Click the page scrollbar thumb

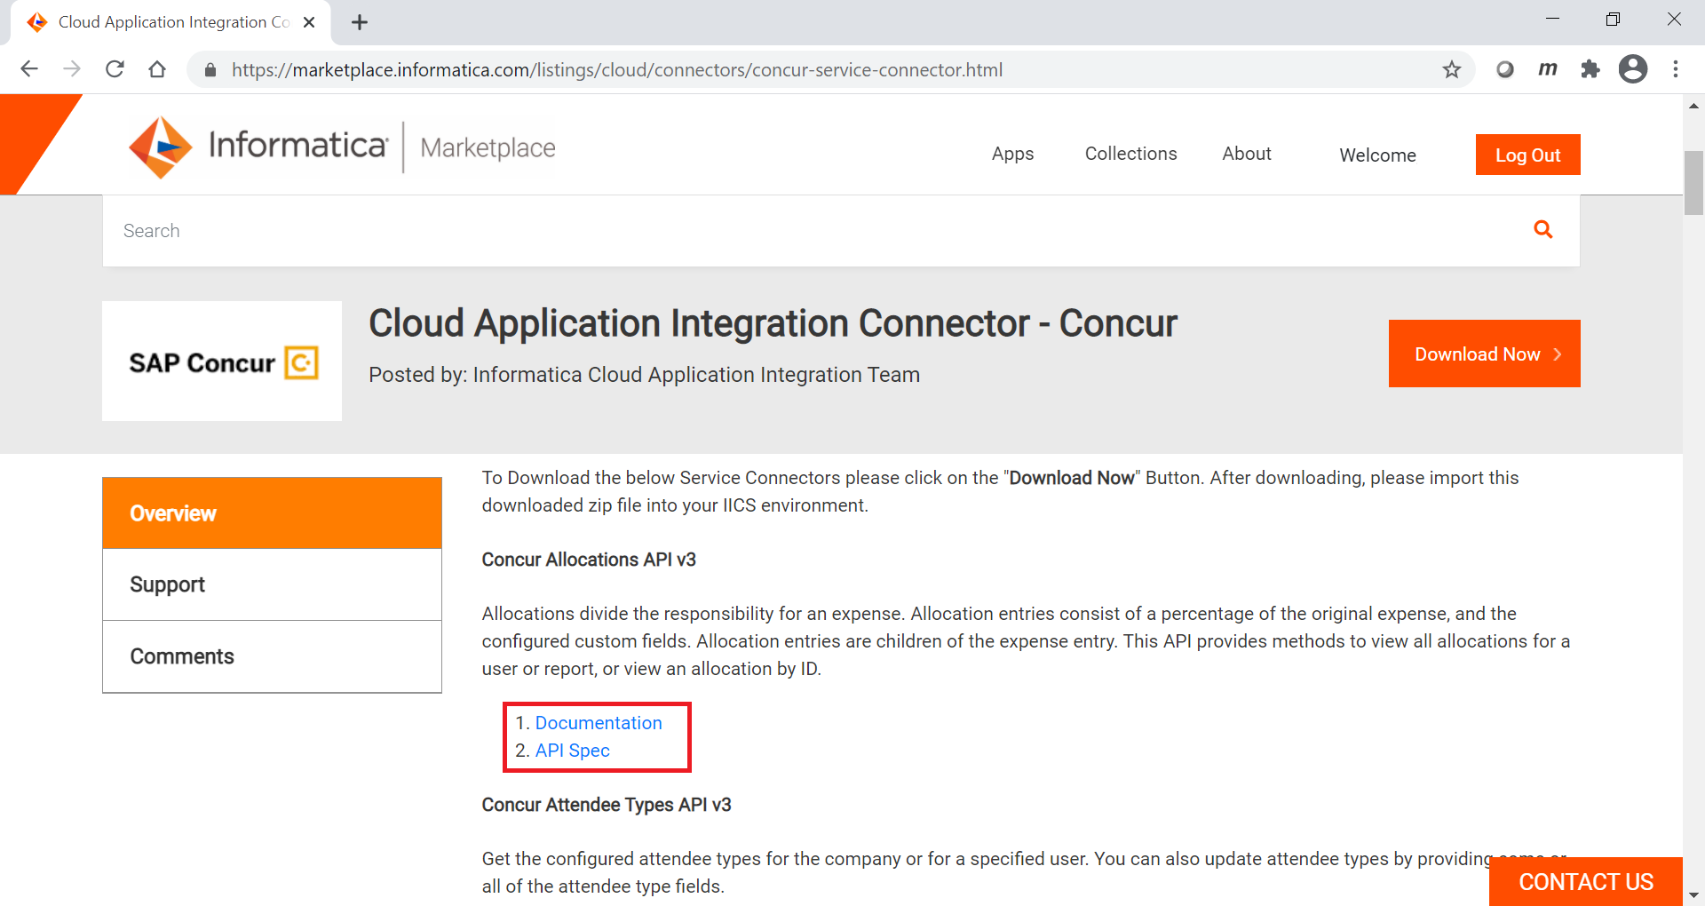coord(1693,183)
